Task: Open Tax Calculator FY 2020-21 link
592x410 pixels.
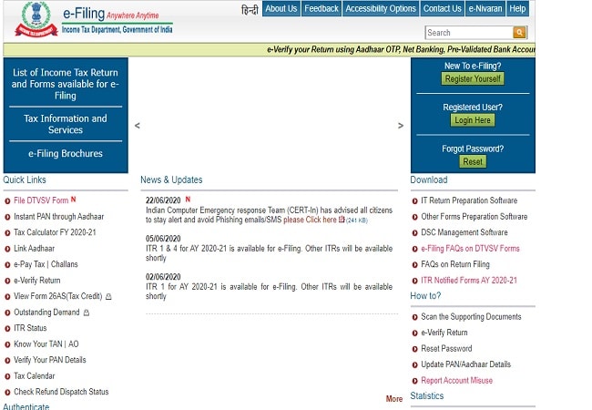Action: coord(55,232)
